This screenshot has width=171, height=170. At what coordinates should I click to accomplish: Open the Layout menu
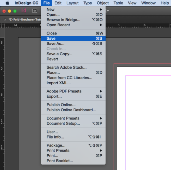click(x=73, y=3)
